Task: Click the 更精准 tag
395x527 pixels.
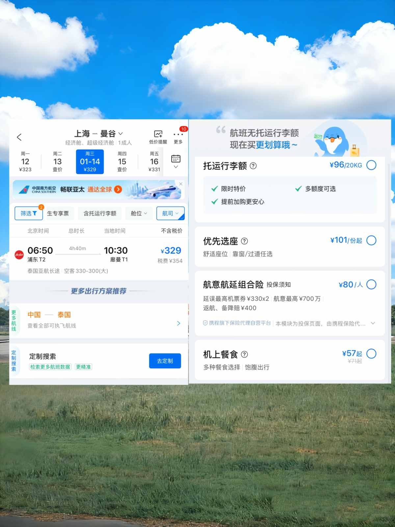Action: [84, 367]
